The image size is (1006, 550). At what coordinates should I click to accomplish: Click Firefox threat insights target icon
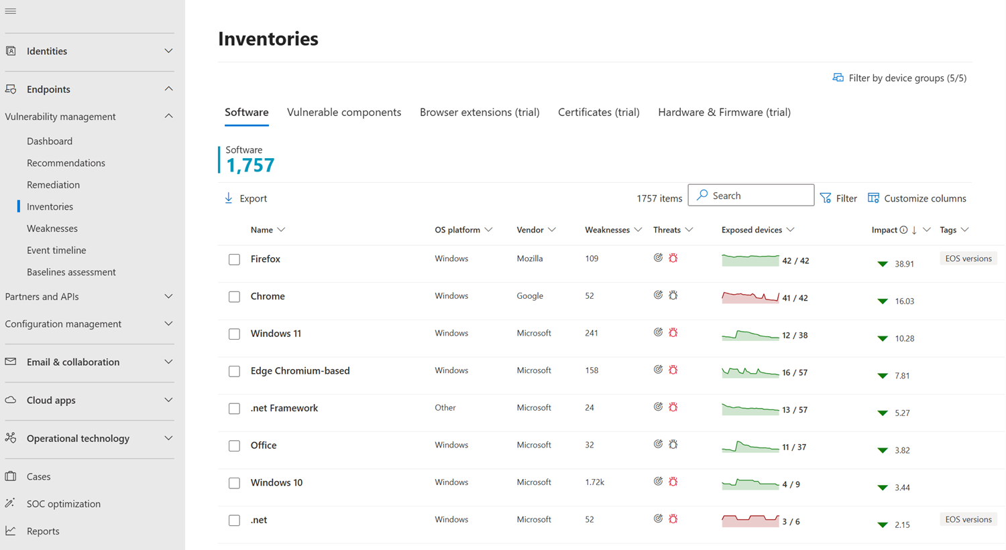[658, 258]
